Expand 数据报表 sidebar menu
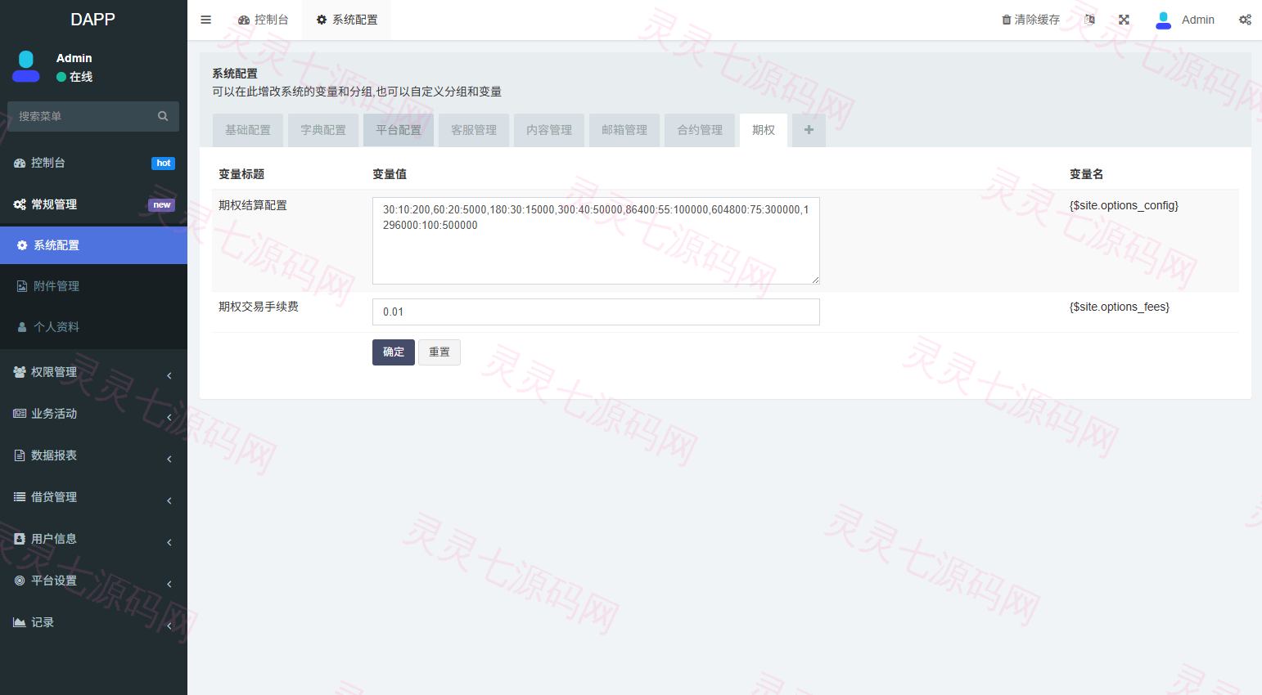 pos(93,455)
